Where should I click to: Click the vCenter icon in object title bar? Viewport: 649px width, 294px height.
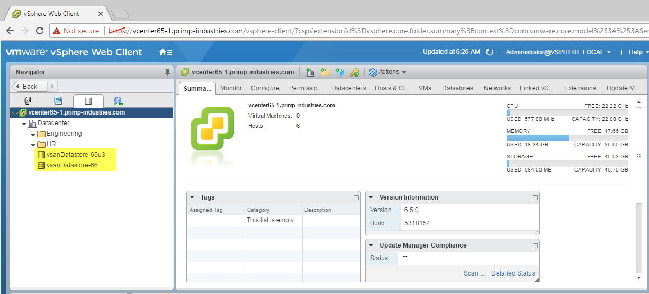(185, 72)
